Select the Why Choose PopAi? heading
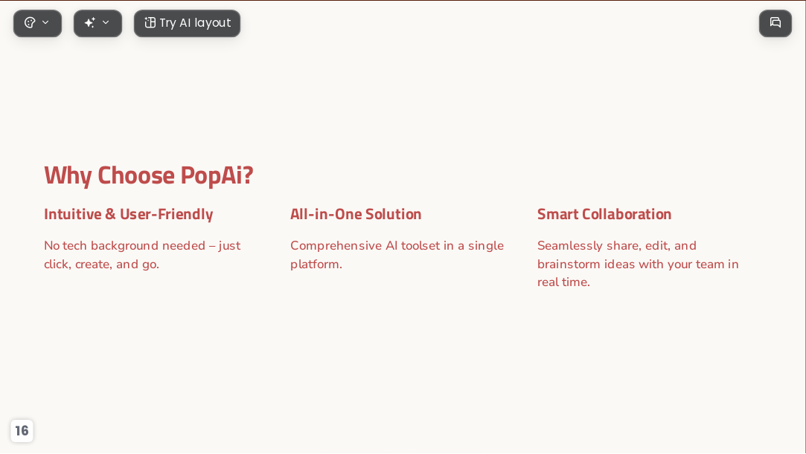The image size is (806, 454). pyautogui.click(x=149, y=175)
